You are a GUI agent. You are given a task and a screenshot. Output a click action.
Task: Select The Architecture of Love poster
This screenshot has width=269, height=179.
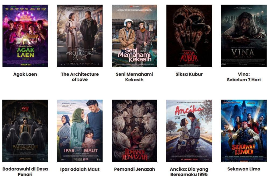click(80, 36)
